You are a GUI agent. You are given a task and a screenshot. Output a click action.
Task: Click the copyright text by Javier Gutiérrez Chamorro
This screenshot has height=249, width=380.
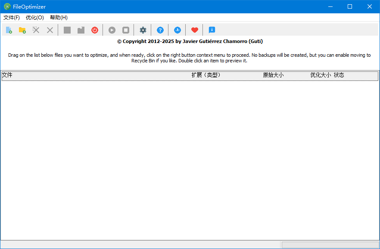(190, 41)
